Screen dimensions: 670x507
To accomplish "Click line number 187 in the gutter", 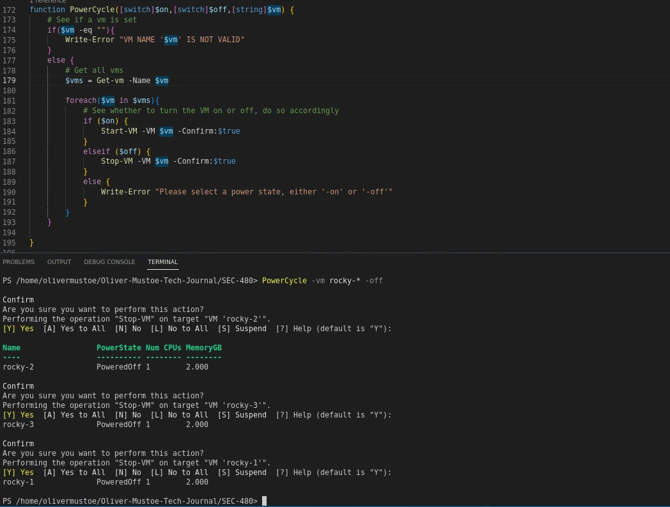I will coord(9,161).
